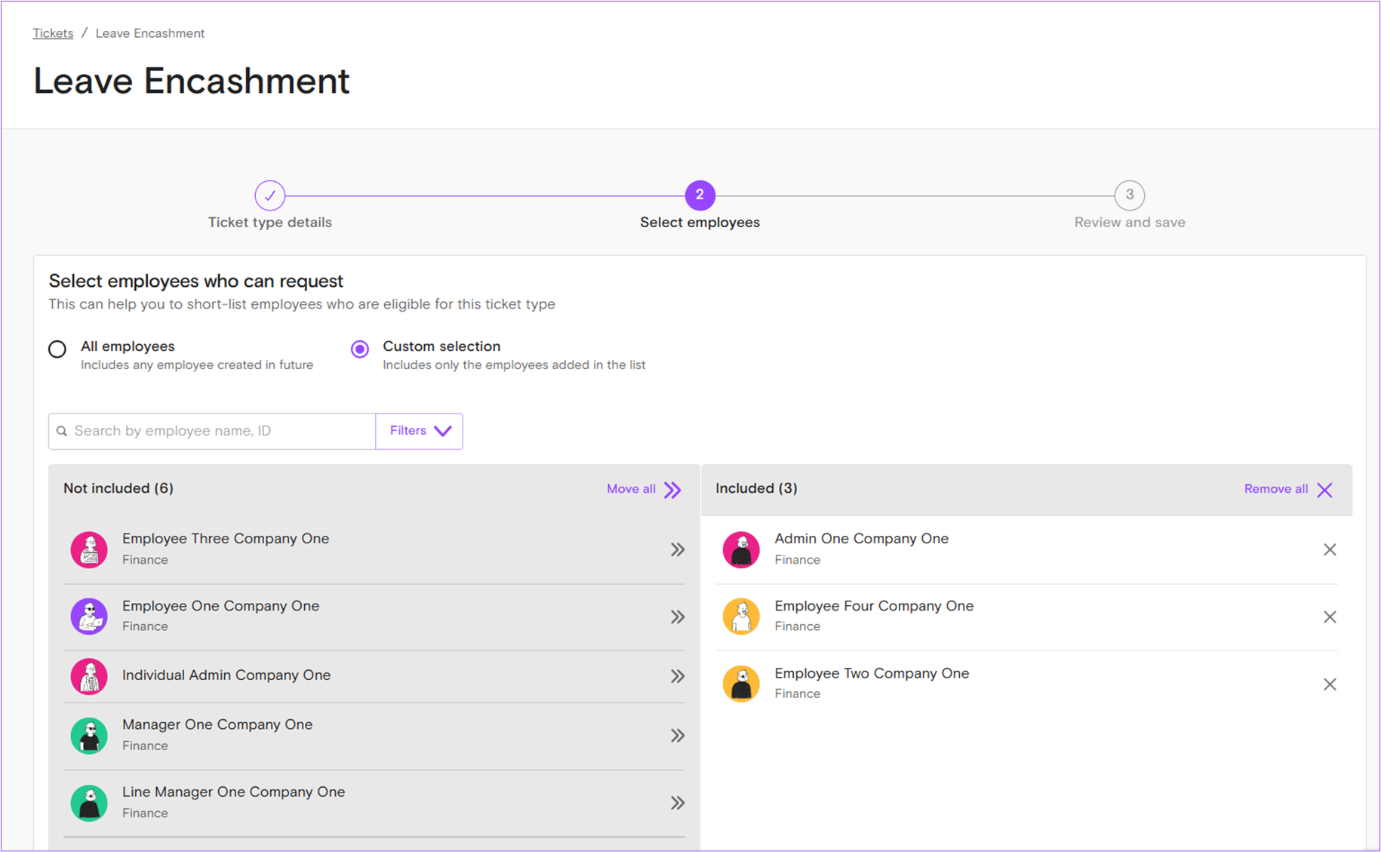The image size is (1381, 852).
Task: Click the Admin One Company One name
Action: click(861, 539)
